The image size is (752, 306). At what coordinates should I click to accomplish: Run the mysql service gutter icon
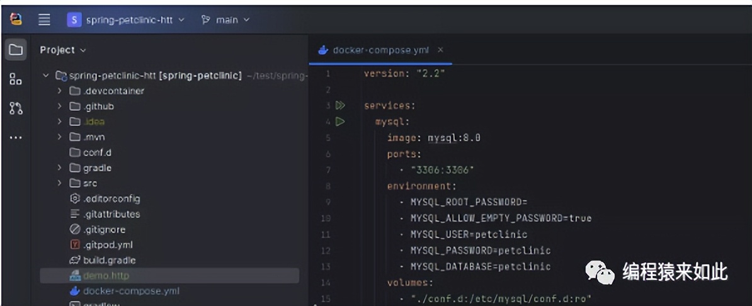[340, 122]
